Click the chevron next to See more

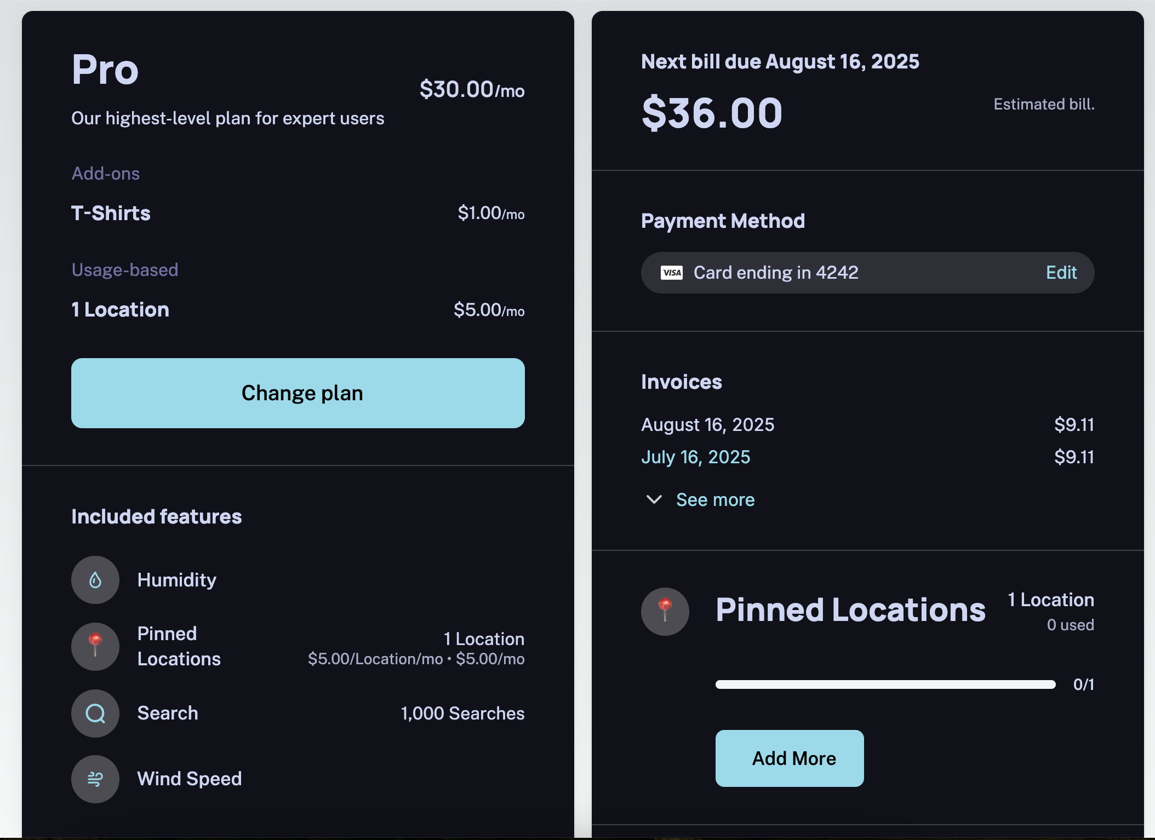tap(654, 499)
